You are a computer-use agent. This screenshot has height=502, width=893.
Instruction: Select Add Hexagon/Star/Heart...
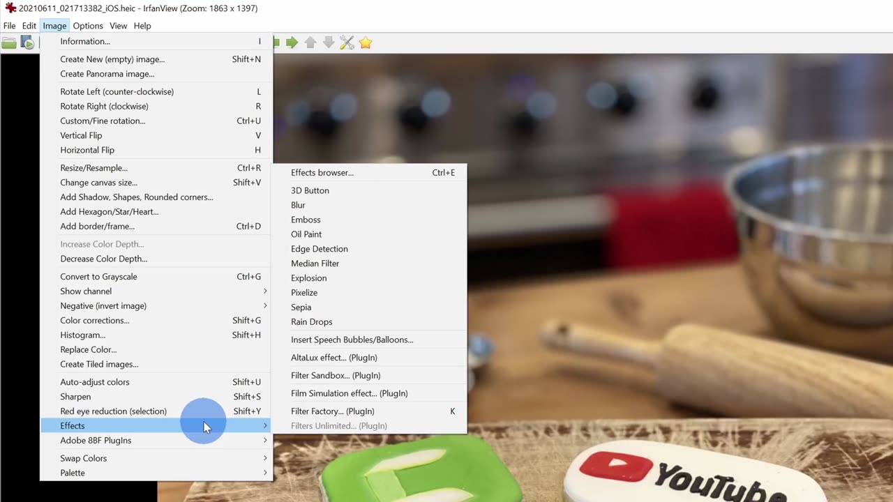click(x=156, y=212)
